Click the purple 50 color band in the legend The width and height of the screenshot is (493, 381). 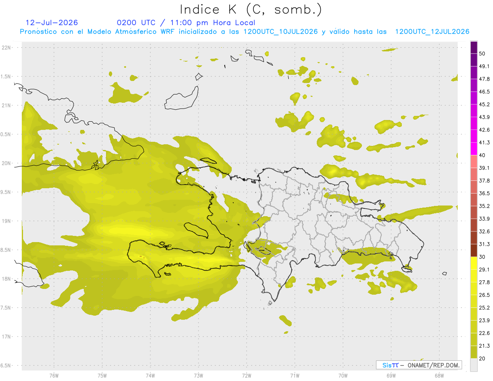pos(474,48)
